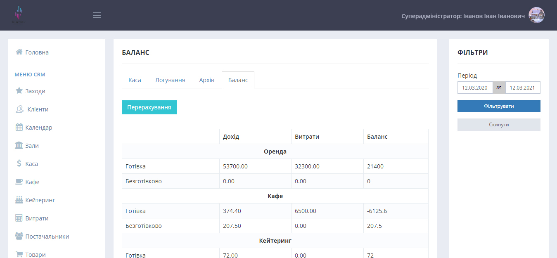Apply filters with Фільтрувати button
Image resolution: width=557 pixels, height=258 pixels.
pos(499,106)
